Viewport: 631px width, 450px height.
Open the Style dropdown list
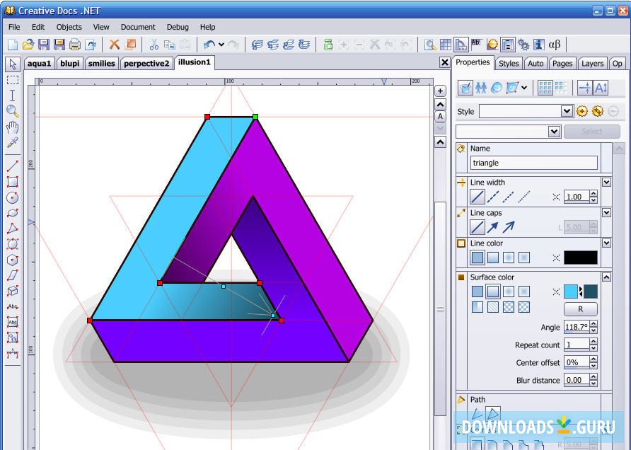pos(567,111)
